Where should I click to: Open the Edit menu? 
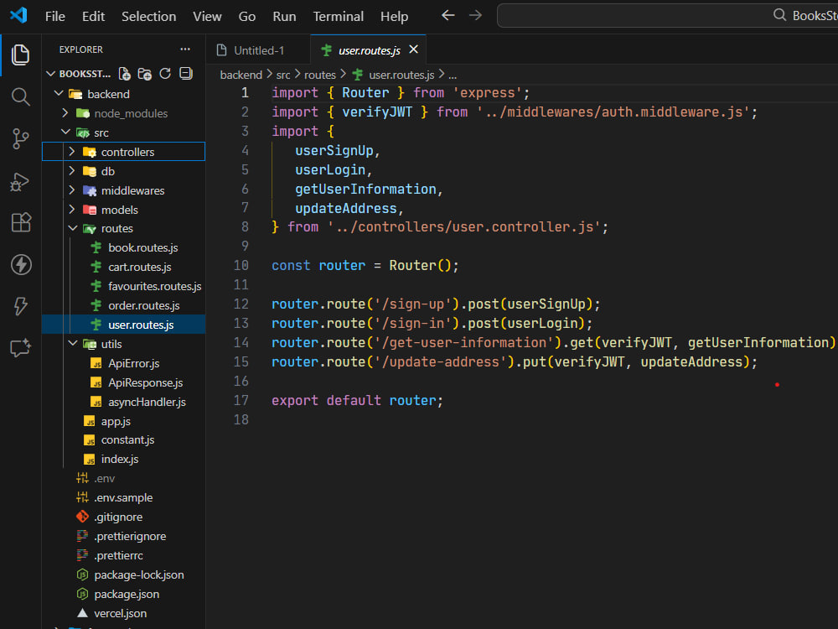click(94, 17)
